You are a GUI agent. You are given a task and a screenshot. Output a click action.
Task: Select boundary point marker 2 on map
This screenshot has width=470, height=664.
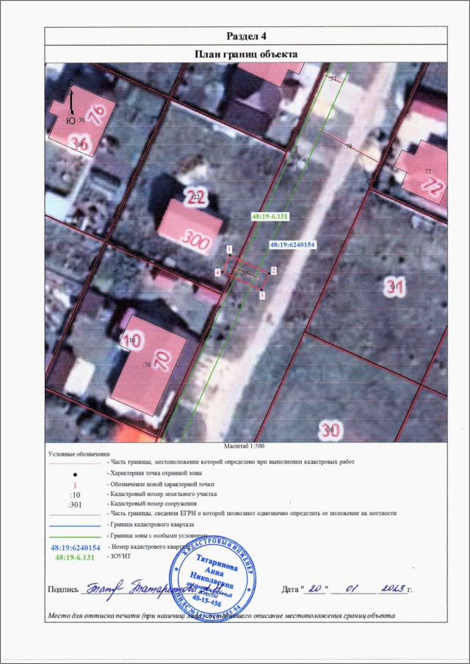(x=272, y=271)
